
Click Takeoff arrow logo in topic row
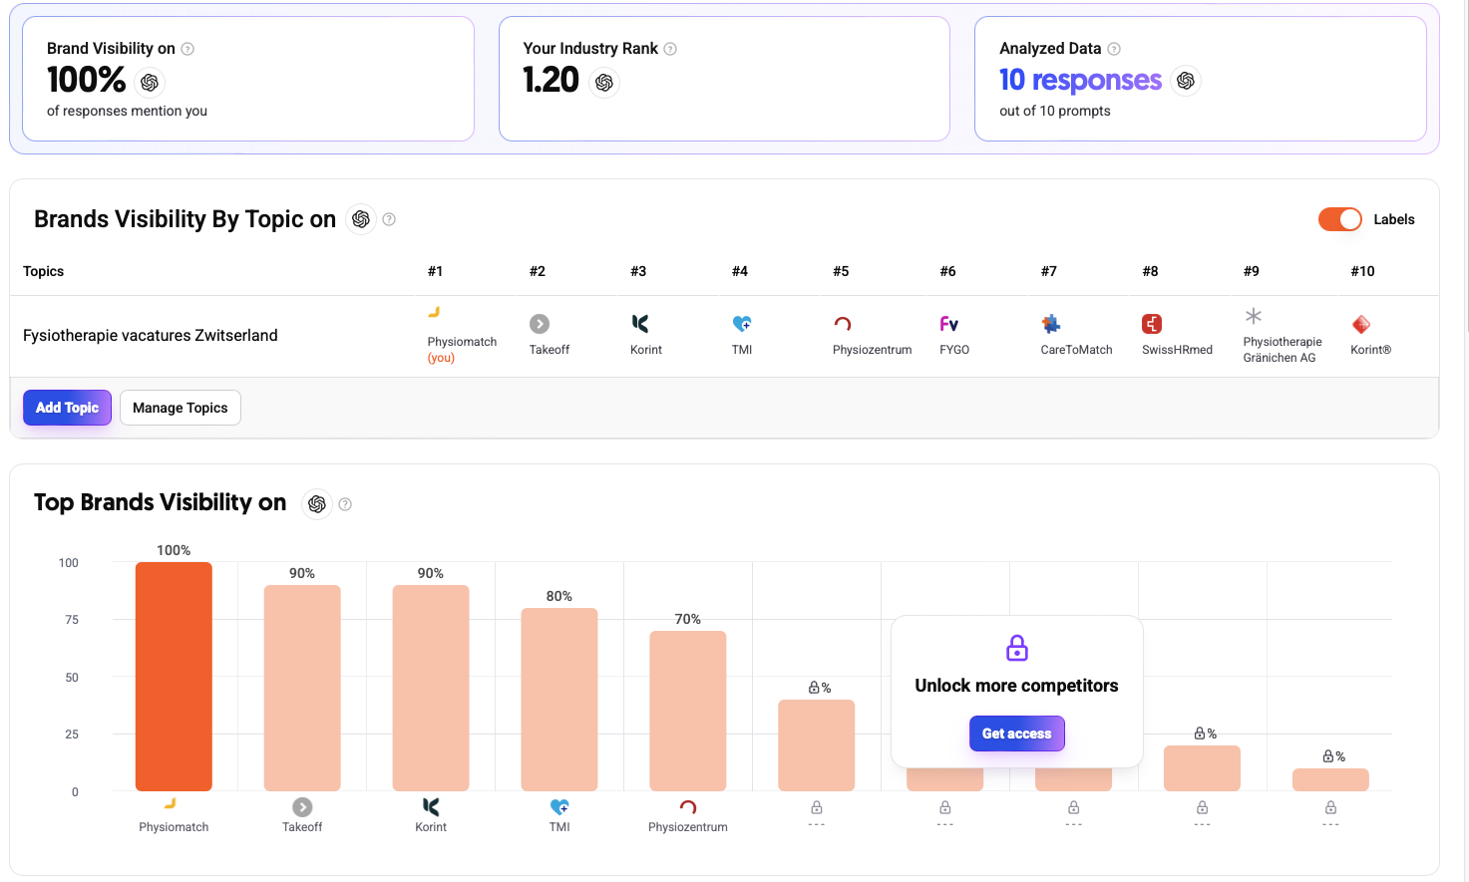click(x=540, y=324)
